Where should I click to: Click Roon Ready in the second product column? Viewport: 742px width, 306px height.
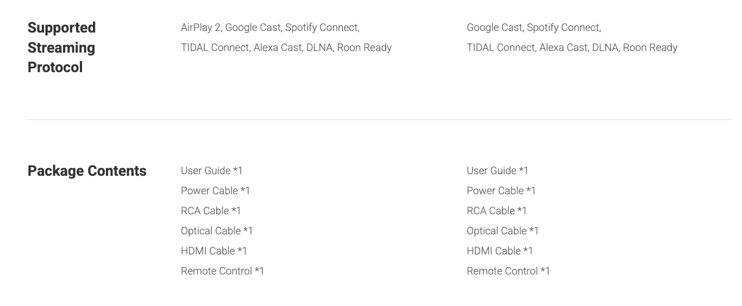click(650, 48)
